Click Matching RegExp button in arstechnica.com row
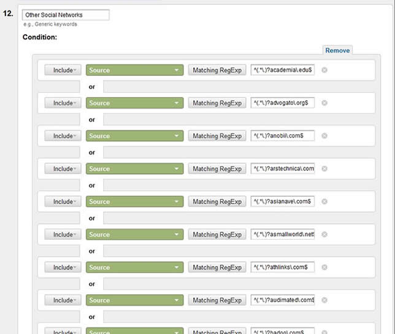Image resolution: width=395 pixels, height=334 pixels. point(217,169)
